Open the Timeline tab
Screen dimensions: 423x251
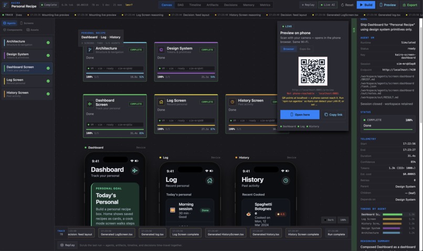coord(195,5)
